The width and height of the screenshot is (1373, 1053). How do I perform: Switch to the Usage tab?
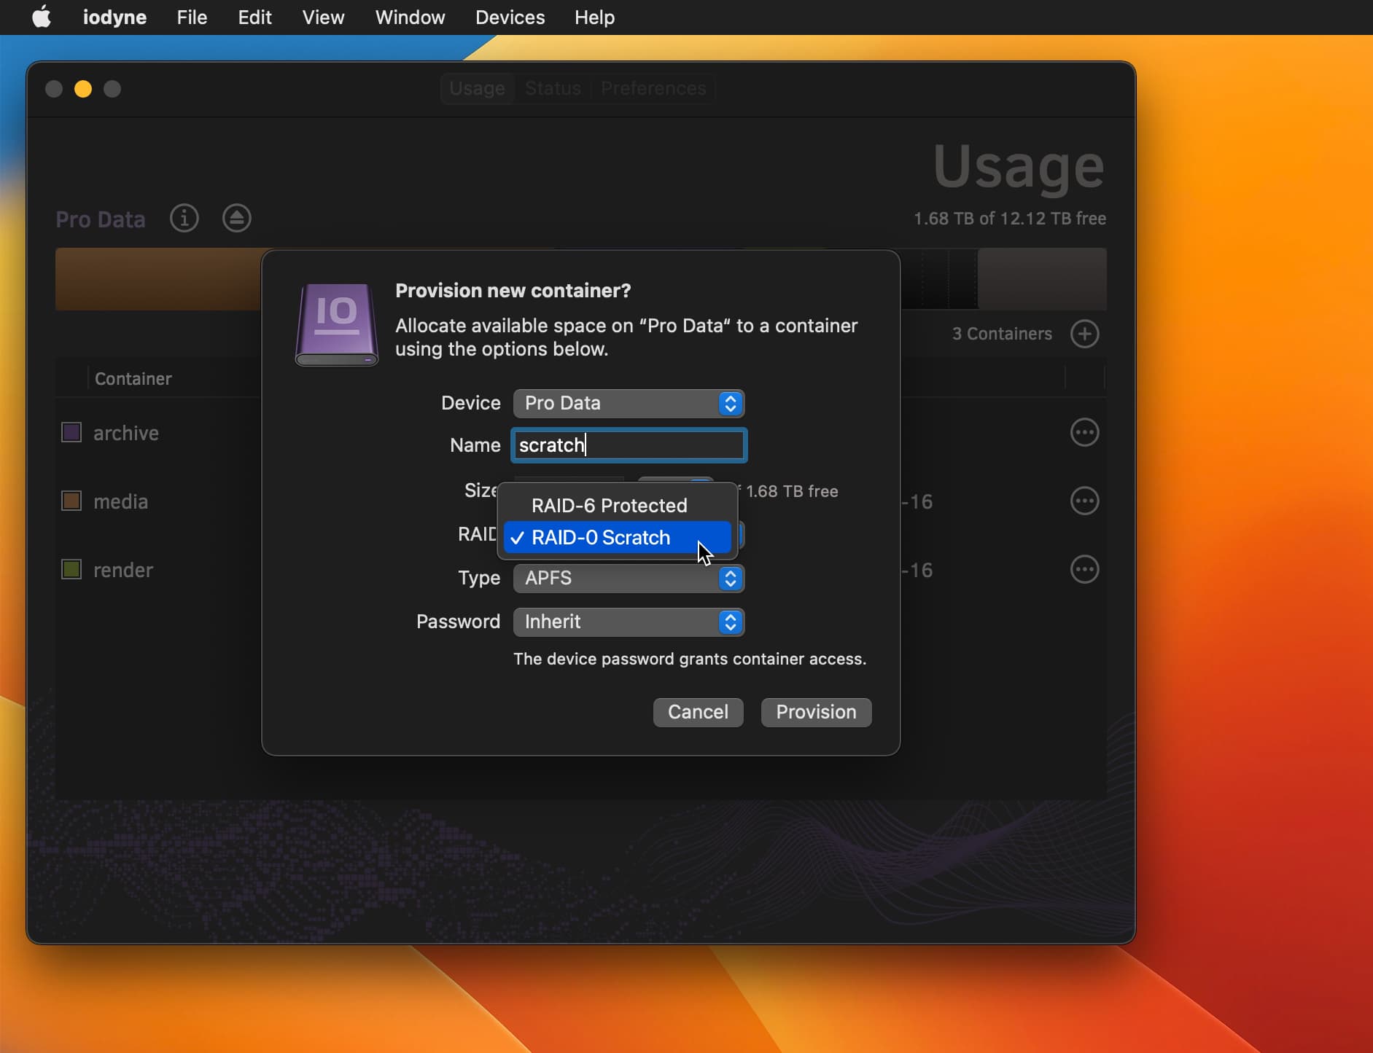click(x=477, y=88)
